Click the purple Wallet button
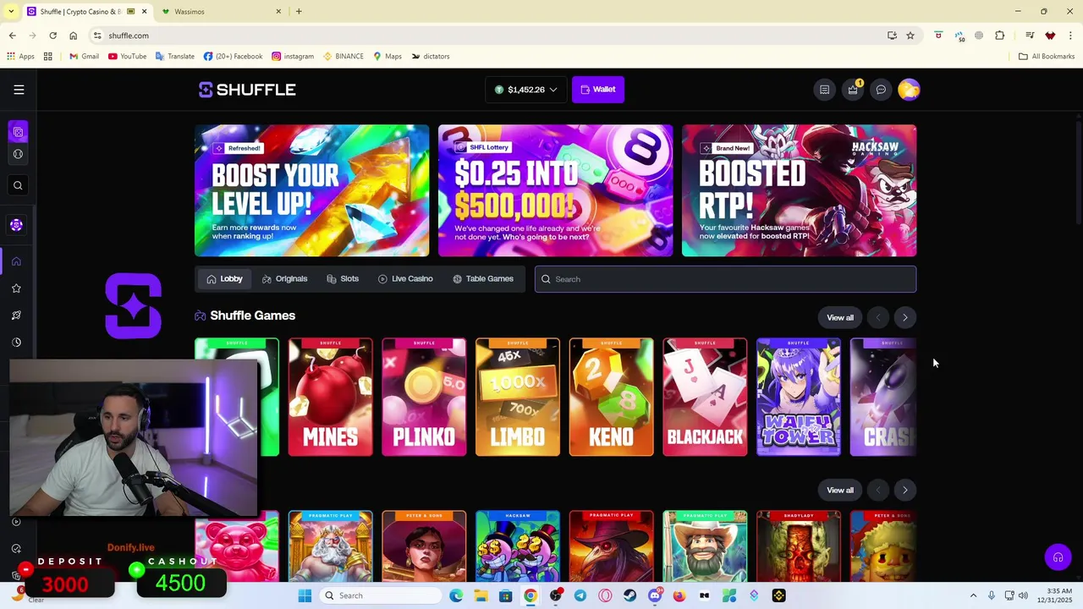Image resolution: width=1083 pixels, height=609 pixels. [x=598, y=90]
